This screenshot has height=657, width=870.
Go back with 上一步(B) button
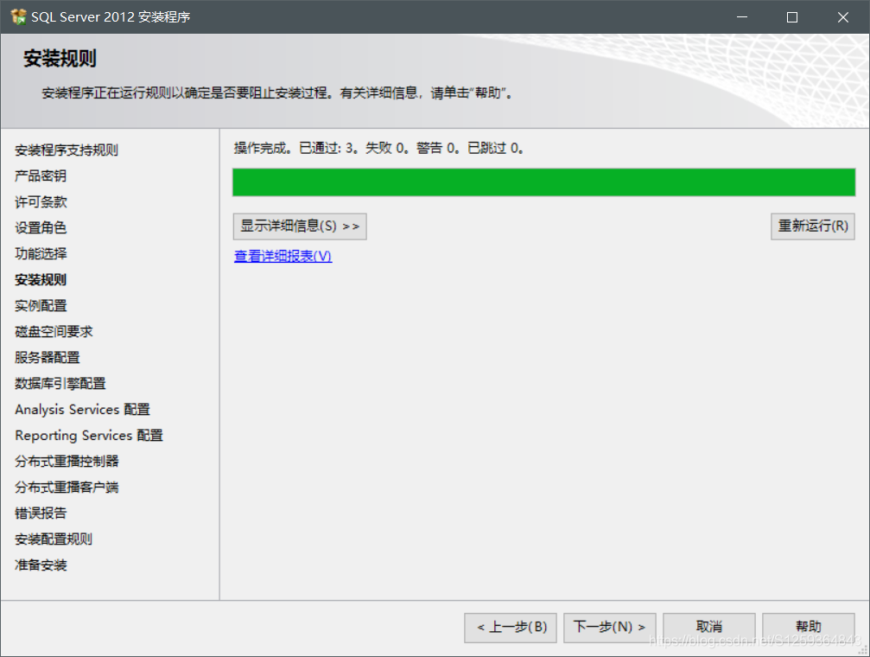pos(511,628)
